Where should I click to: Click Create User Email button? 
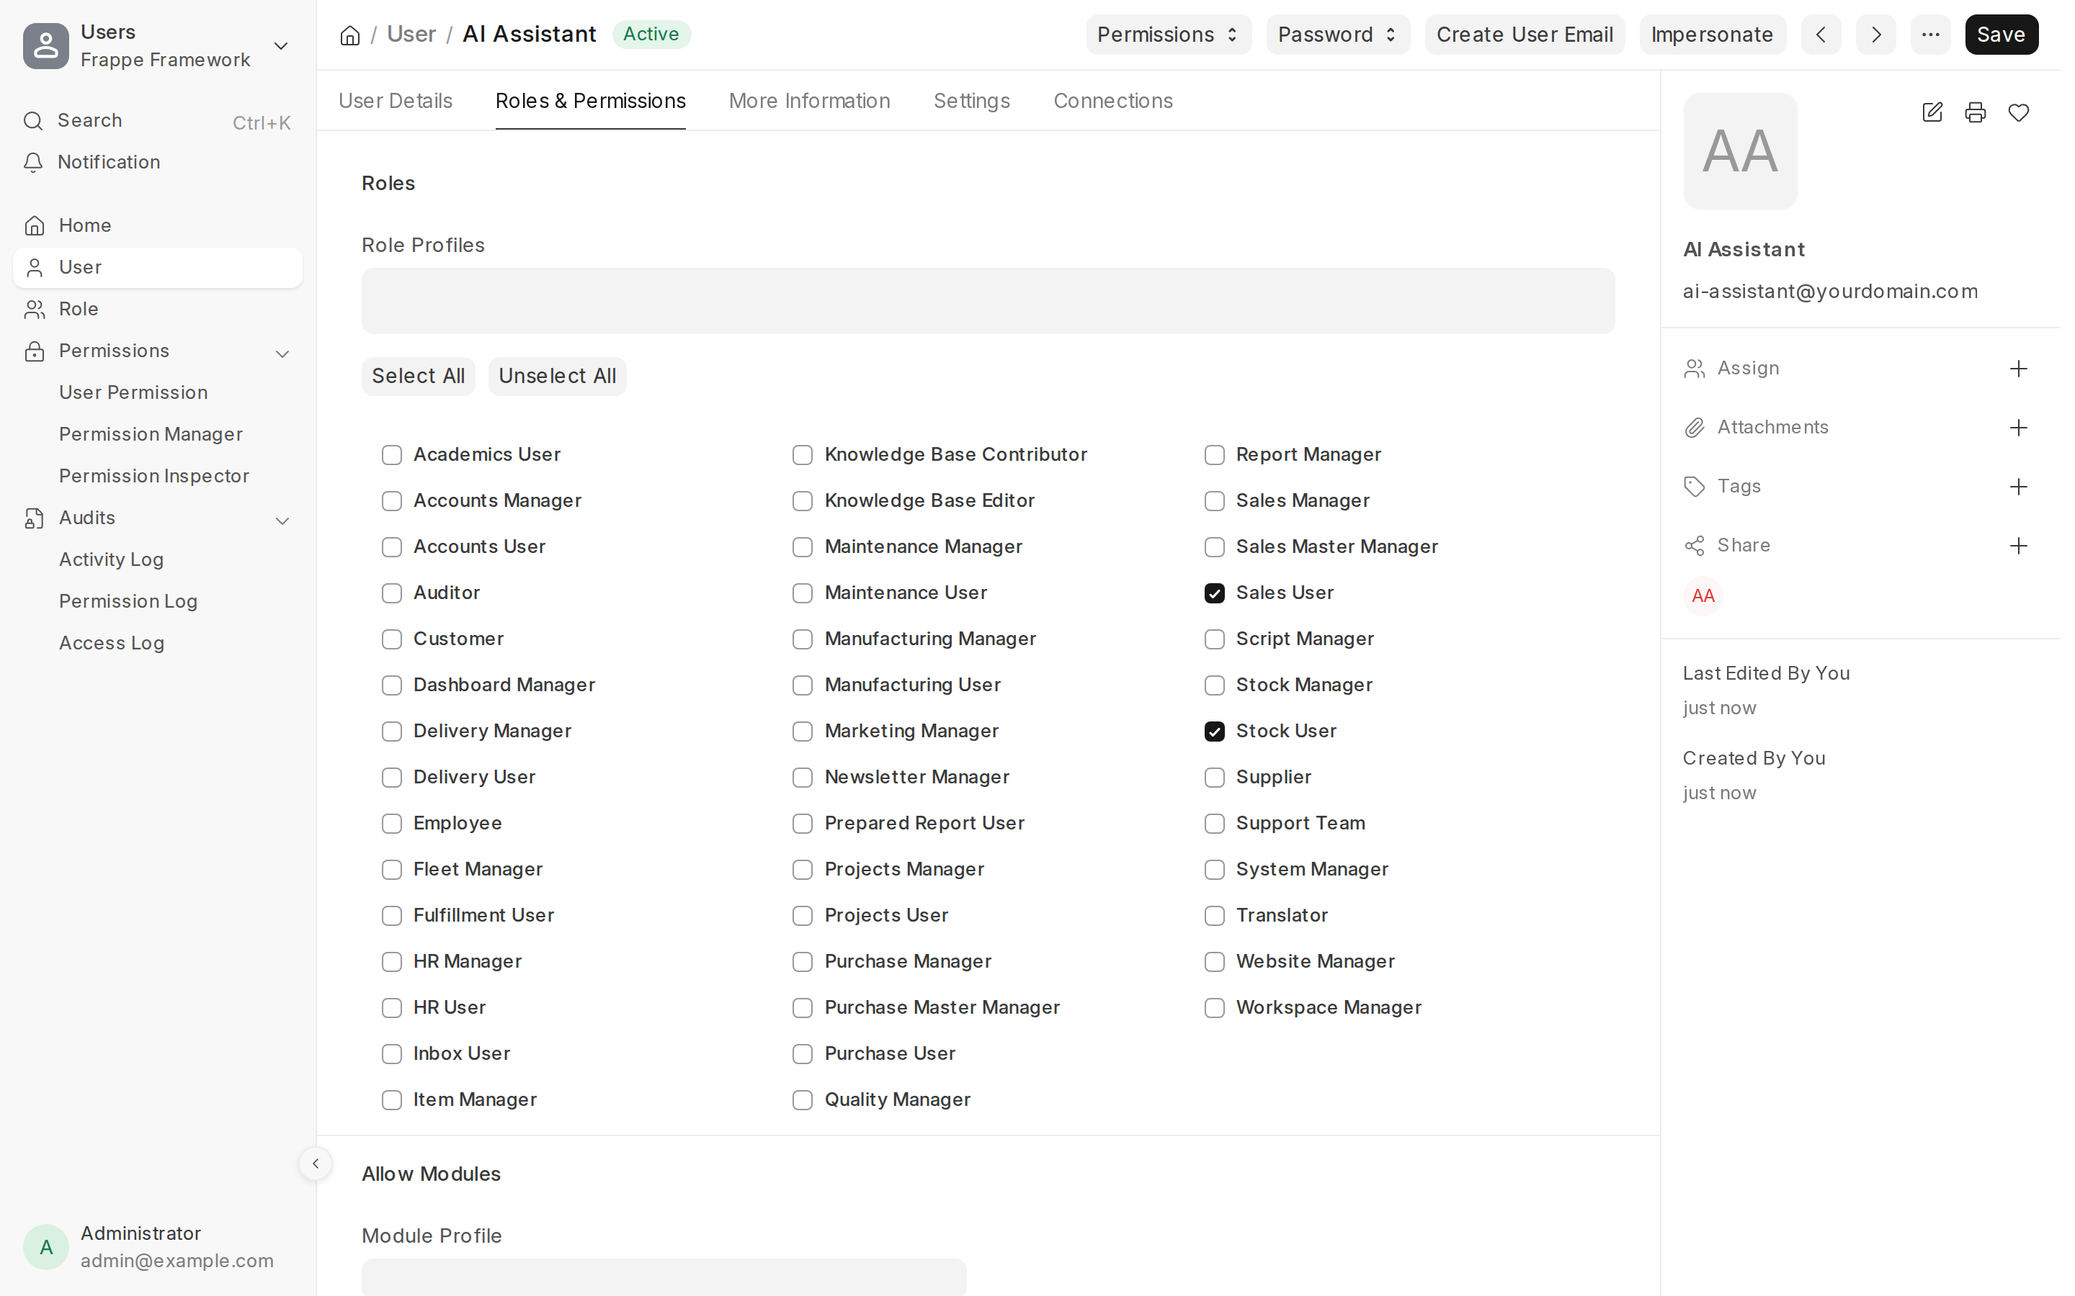1525,35
